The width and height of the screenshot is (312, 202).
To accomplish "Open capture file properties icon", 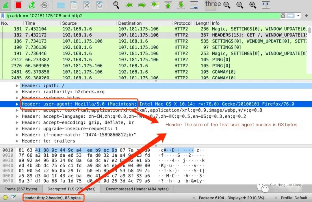I will [x=14, y=197].
